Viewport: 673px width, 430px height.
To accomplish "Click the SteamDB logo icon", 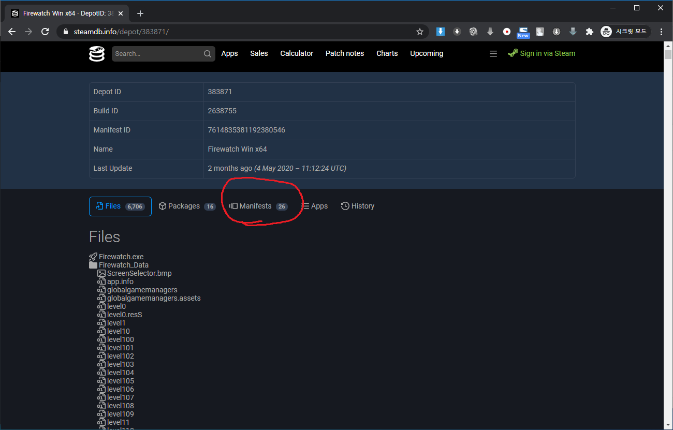I will click(97, 54).
